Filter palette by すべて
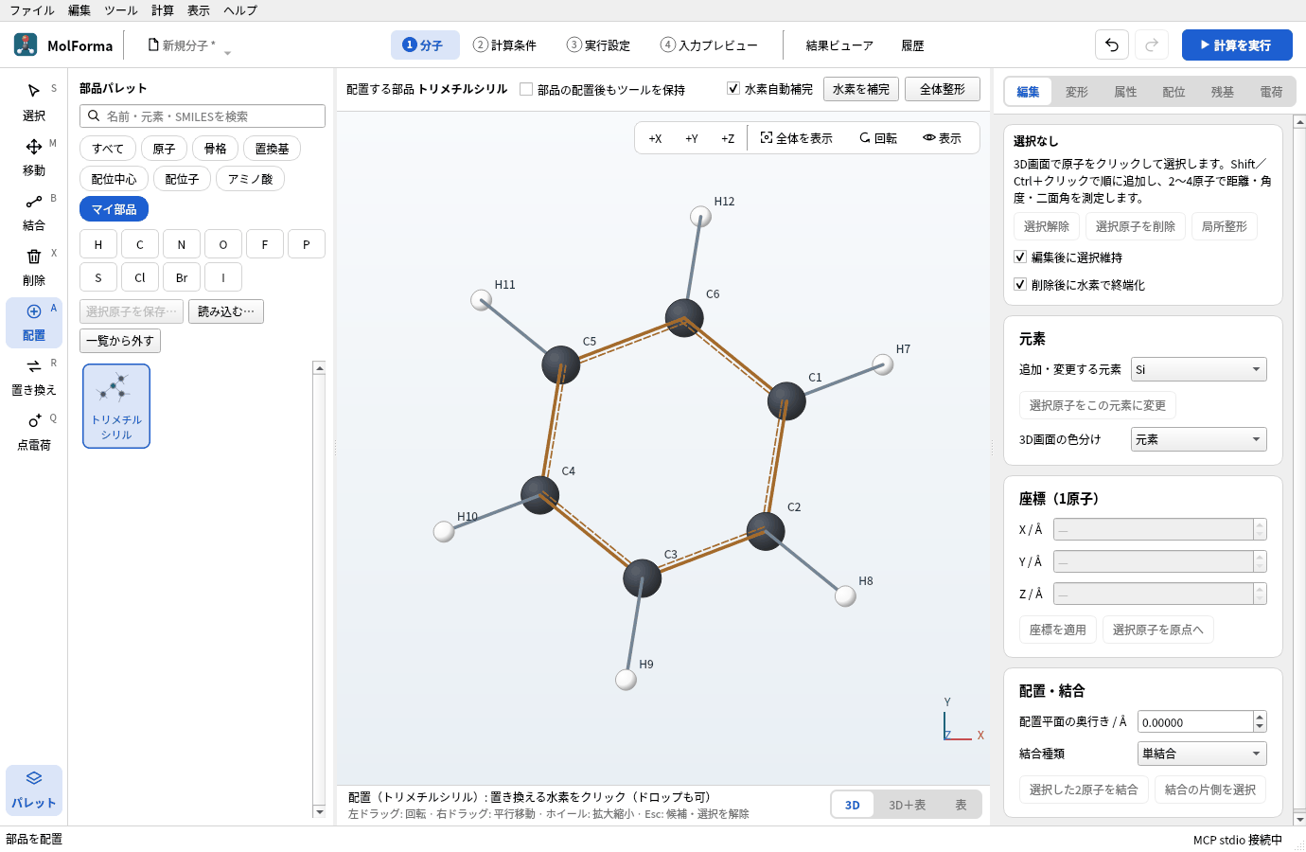 point(108,149)
